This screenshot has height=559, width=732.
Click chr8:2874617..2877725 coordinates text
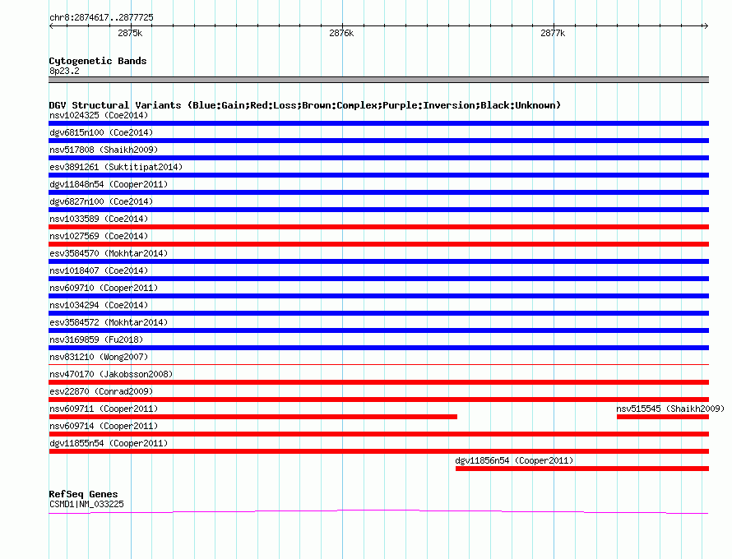coord(101,17)
